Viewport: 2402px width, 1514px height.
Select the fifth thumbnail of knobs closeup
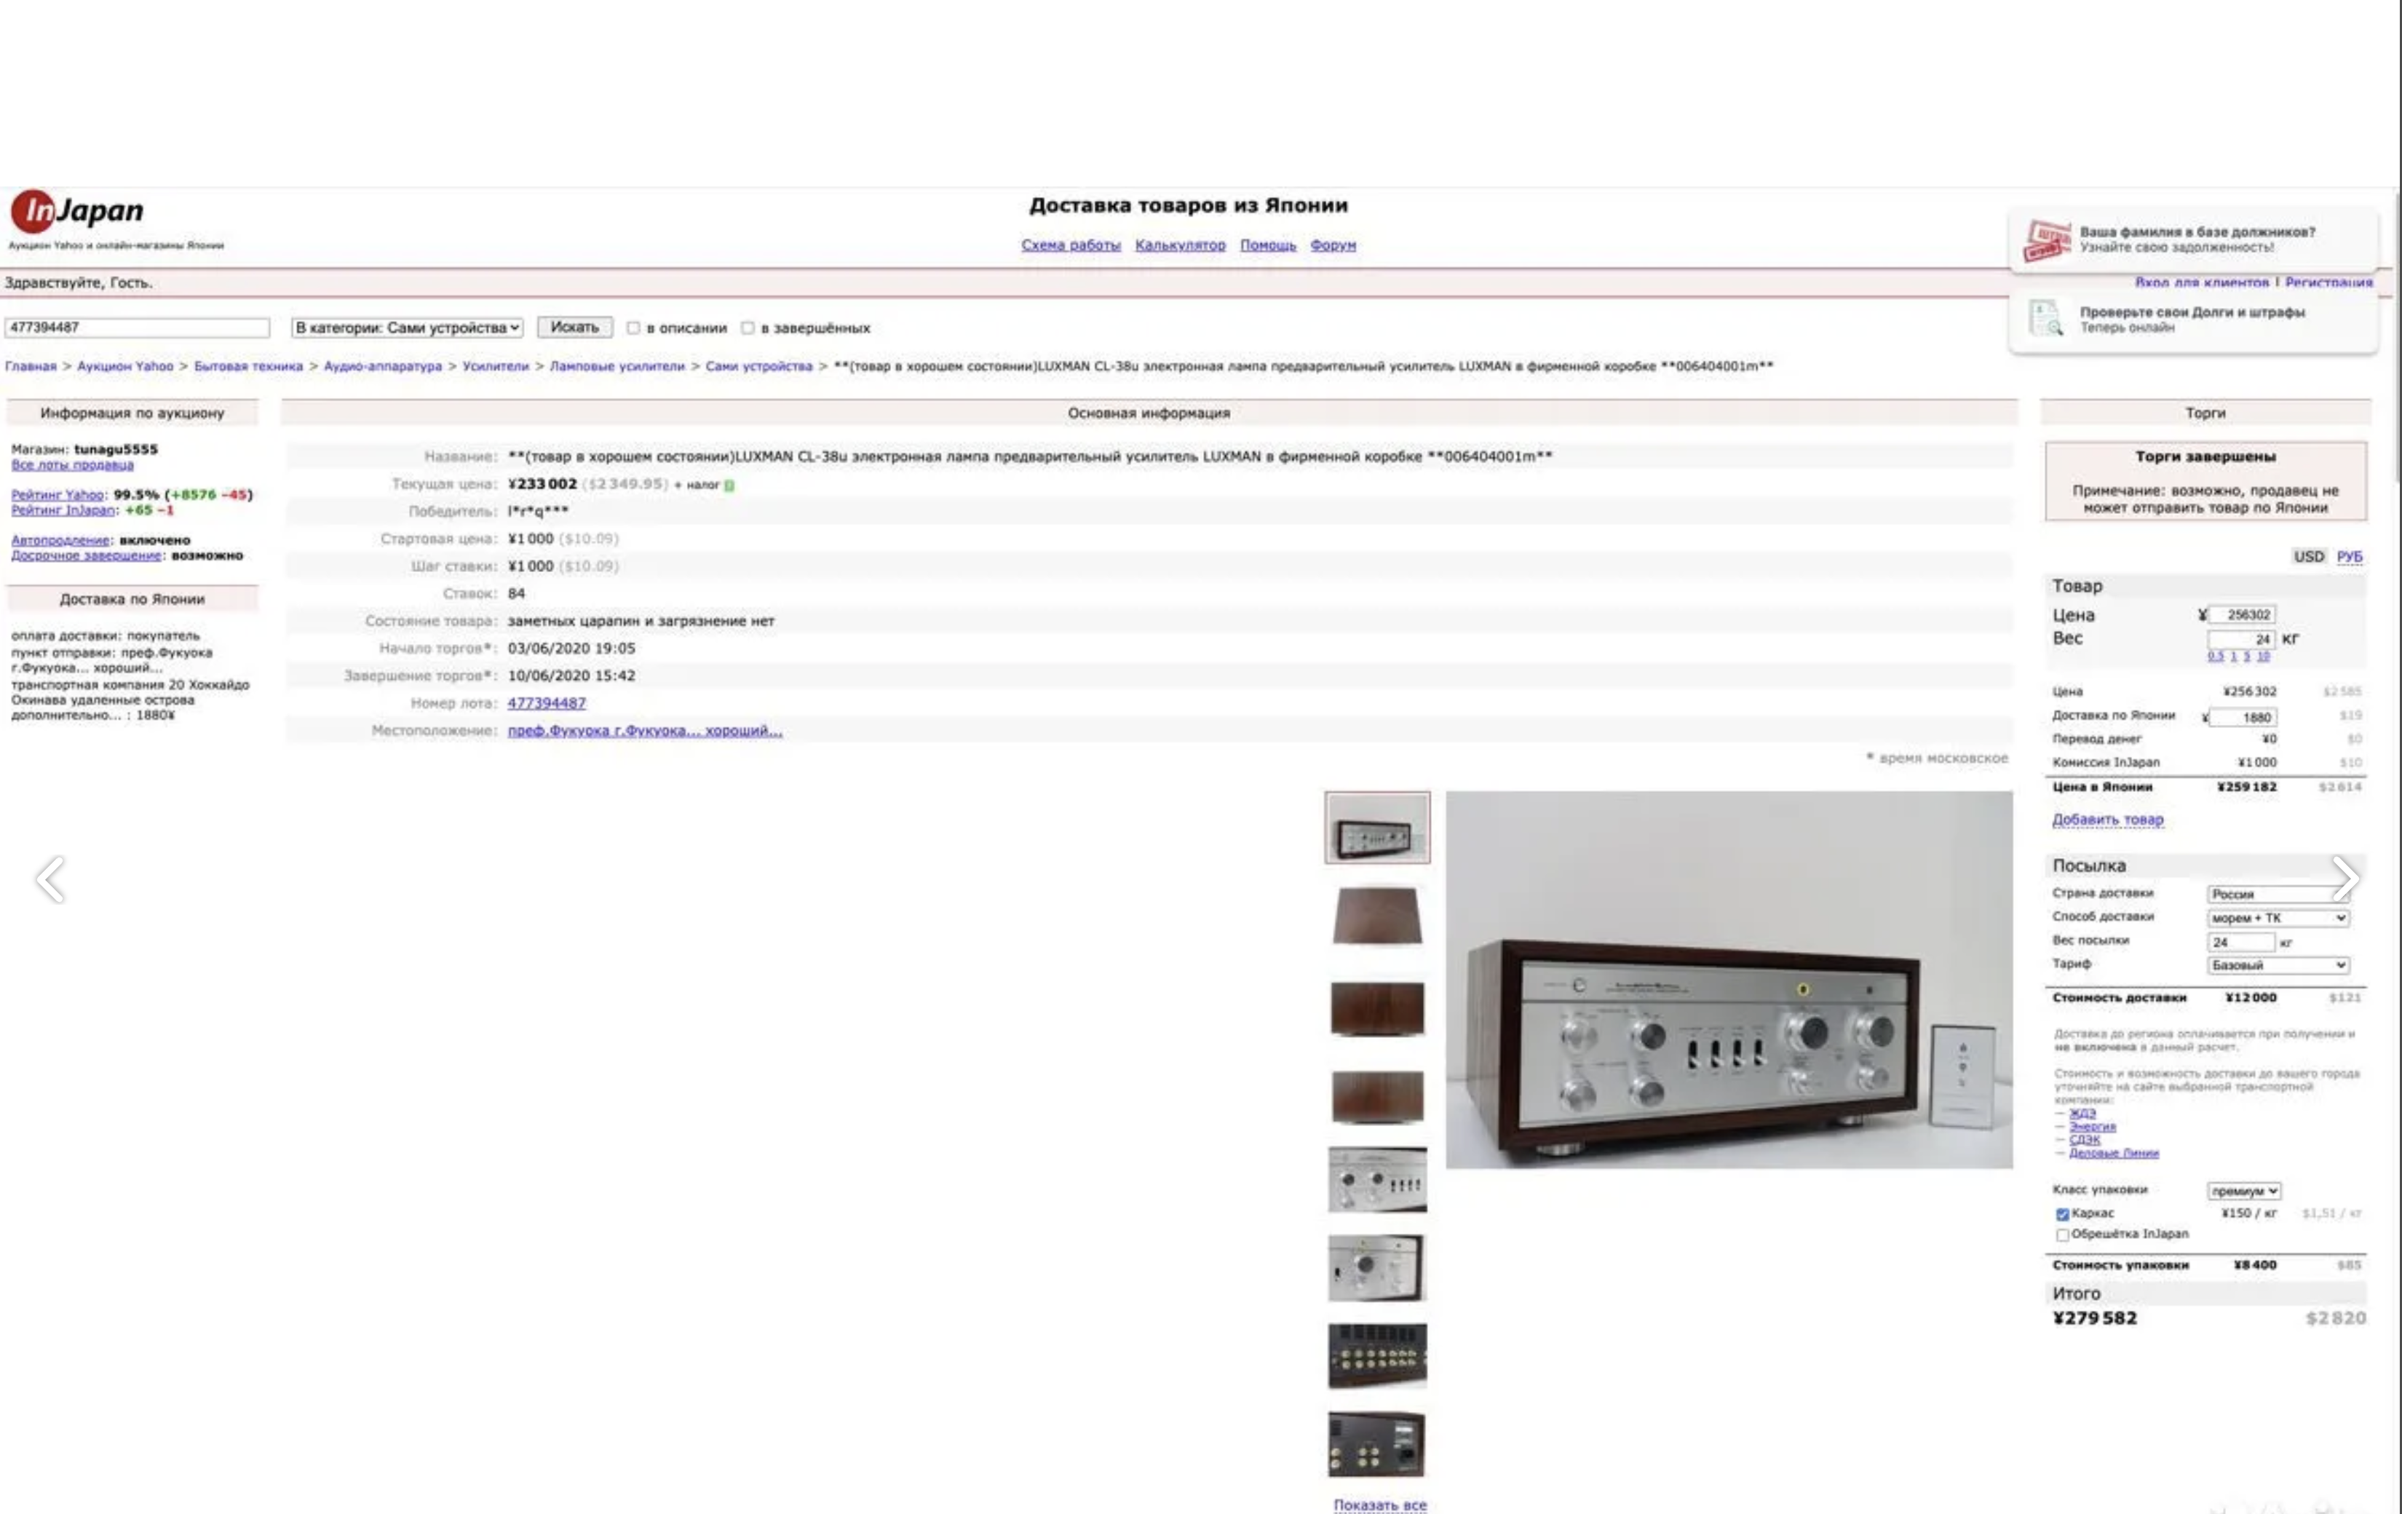[x=1378, y=1180]
